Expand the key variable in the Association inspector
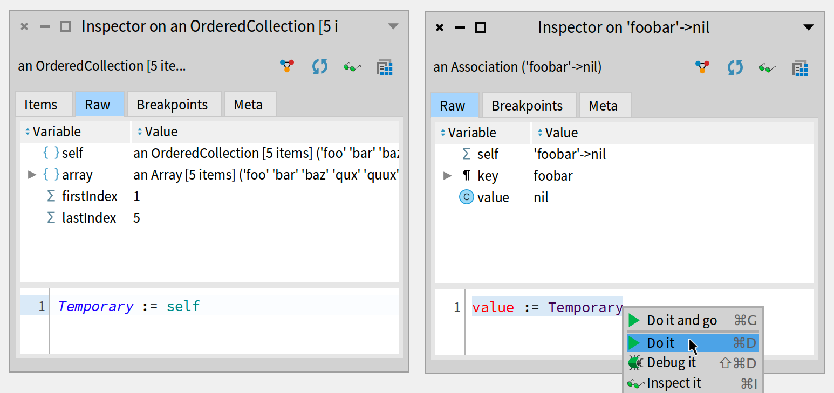 [447, 175]
